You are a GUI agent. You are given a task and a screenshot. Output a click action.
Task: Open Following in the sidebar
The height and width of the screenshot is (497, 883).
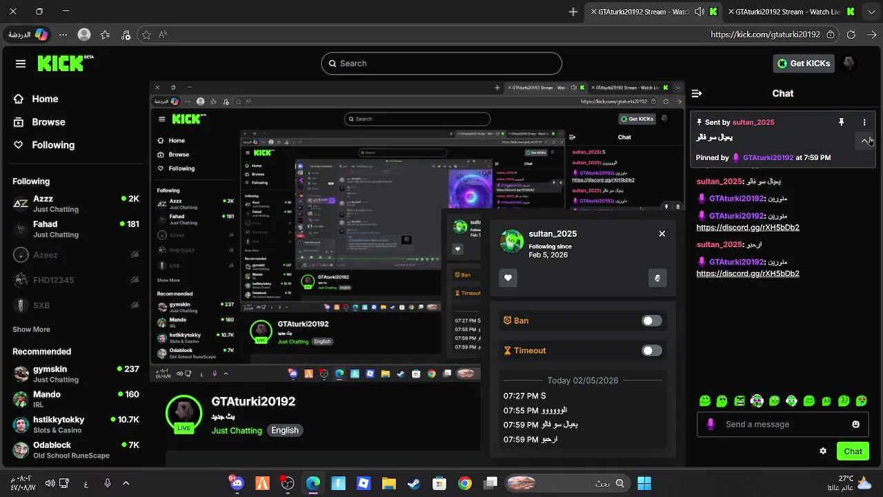tap(44, 145)
